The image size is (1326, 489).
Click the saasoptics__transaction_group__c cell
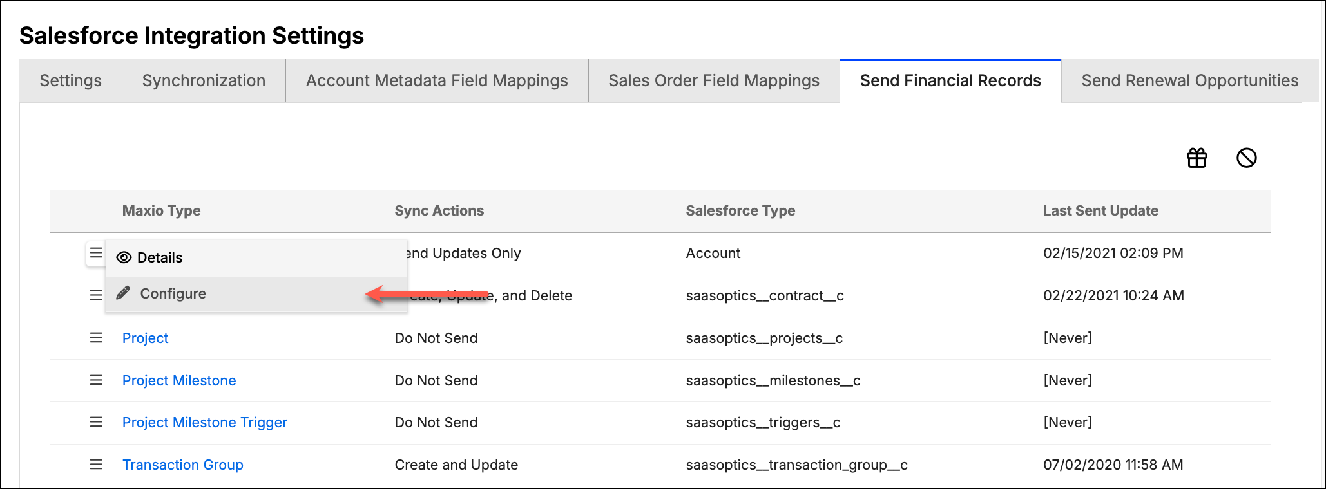[x=797, y=465]
